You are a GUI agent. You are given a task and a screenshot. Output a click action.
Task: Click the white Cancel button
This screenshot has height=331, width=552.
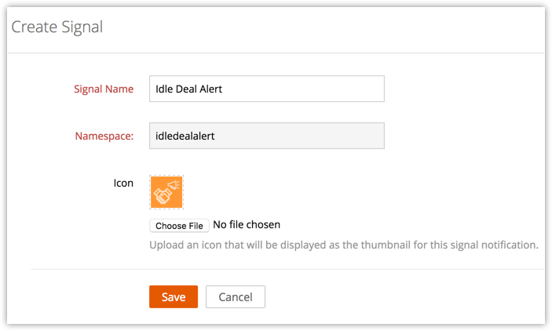point(235,296)
